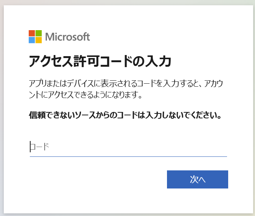255x216 pixels.
Task: Focus the コード input field
Action: coord(128,147)
